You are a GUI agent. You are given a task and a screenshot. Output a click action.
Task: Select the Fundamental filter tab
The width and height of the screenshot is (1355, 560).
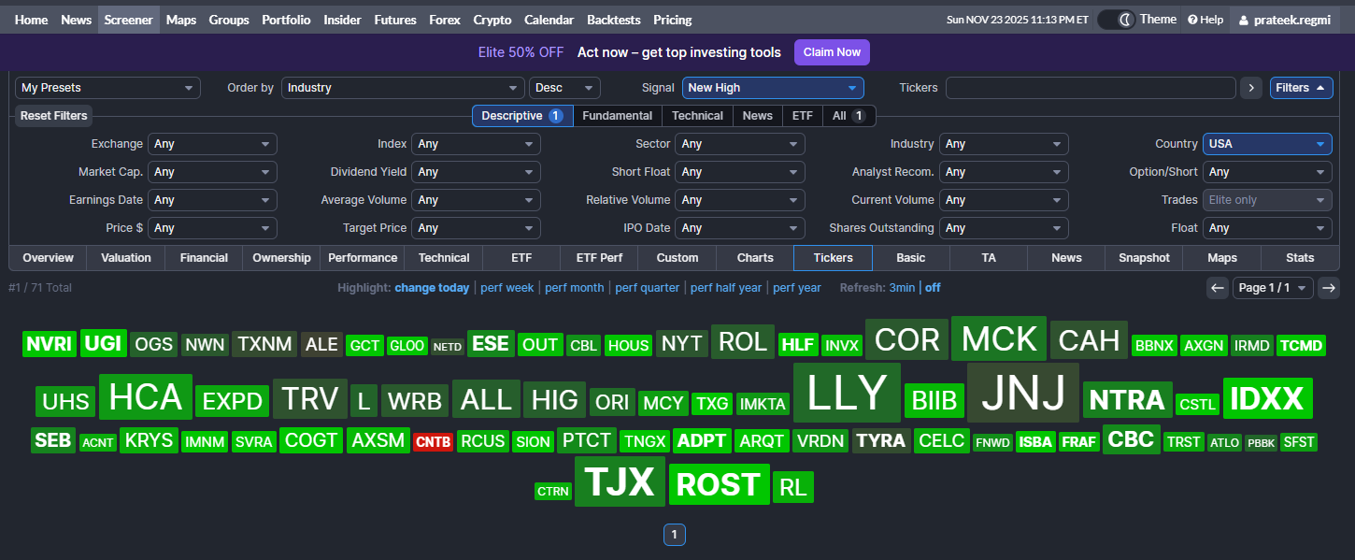[618, 116]
